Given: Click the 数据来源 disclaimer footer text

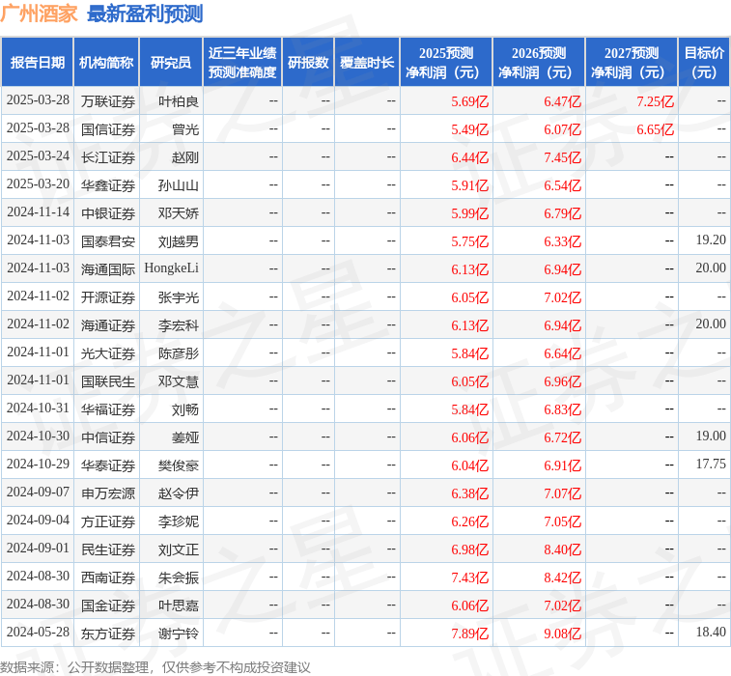Looking at the screenshot, I should click(155, 666).
